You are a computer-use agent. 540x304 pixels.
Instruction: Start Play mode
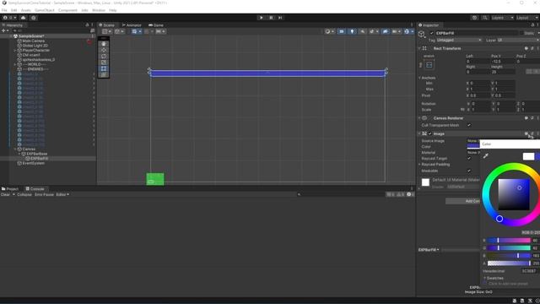[261, 18]
